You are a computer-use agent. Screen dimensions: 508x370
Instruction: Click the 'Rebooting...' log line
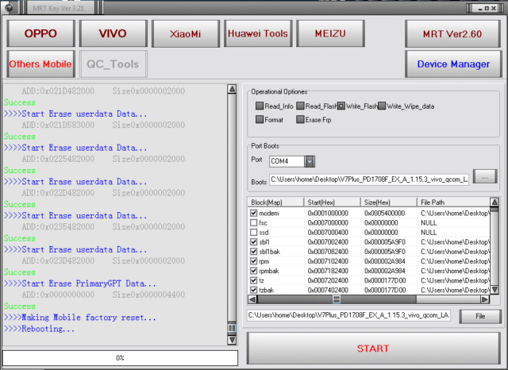pyautogui.click(x=39, y=329)
